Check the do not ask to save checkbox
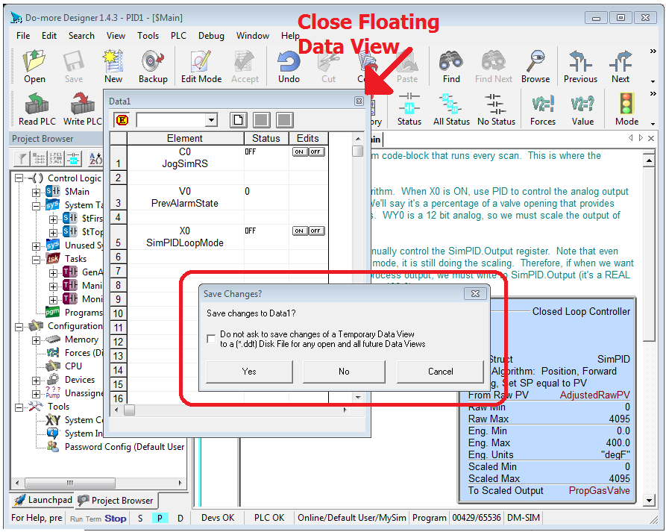666x532 pixels. coord(211,339)
